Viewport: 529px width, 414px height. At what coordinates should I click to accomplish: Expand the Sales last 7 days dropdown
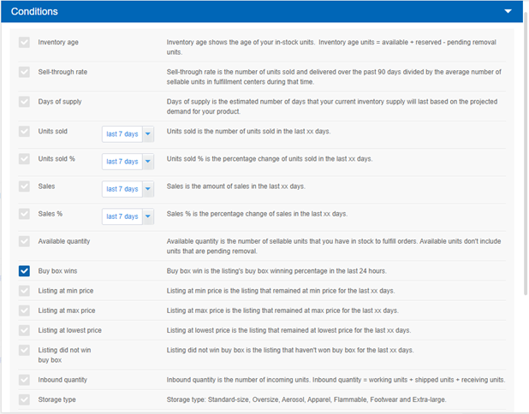pos(128,189)
